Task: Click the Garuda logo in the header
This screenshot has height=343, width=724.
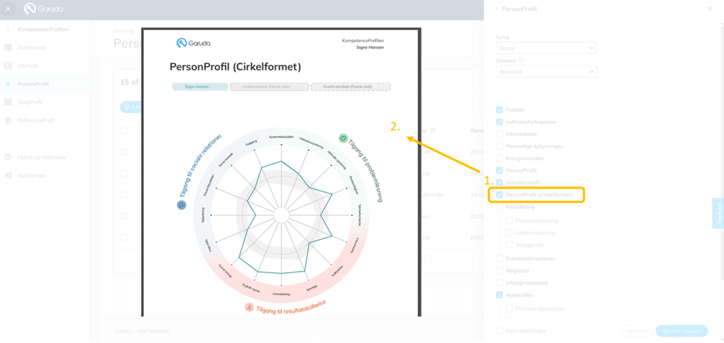Action: click(x=43, y=9)
